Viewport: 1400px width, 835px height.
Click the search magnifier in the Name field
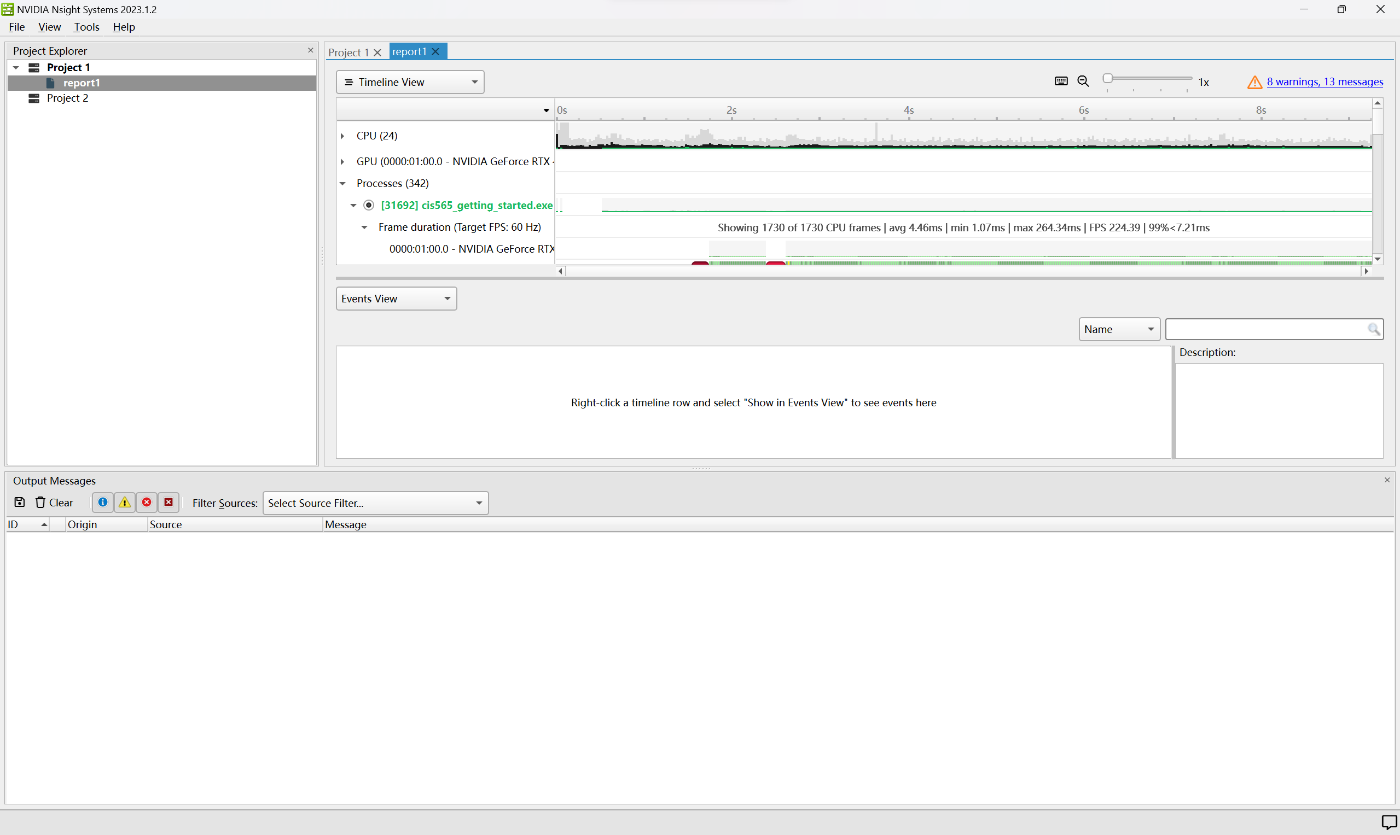point(1374,329)
